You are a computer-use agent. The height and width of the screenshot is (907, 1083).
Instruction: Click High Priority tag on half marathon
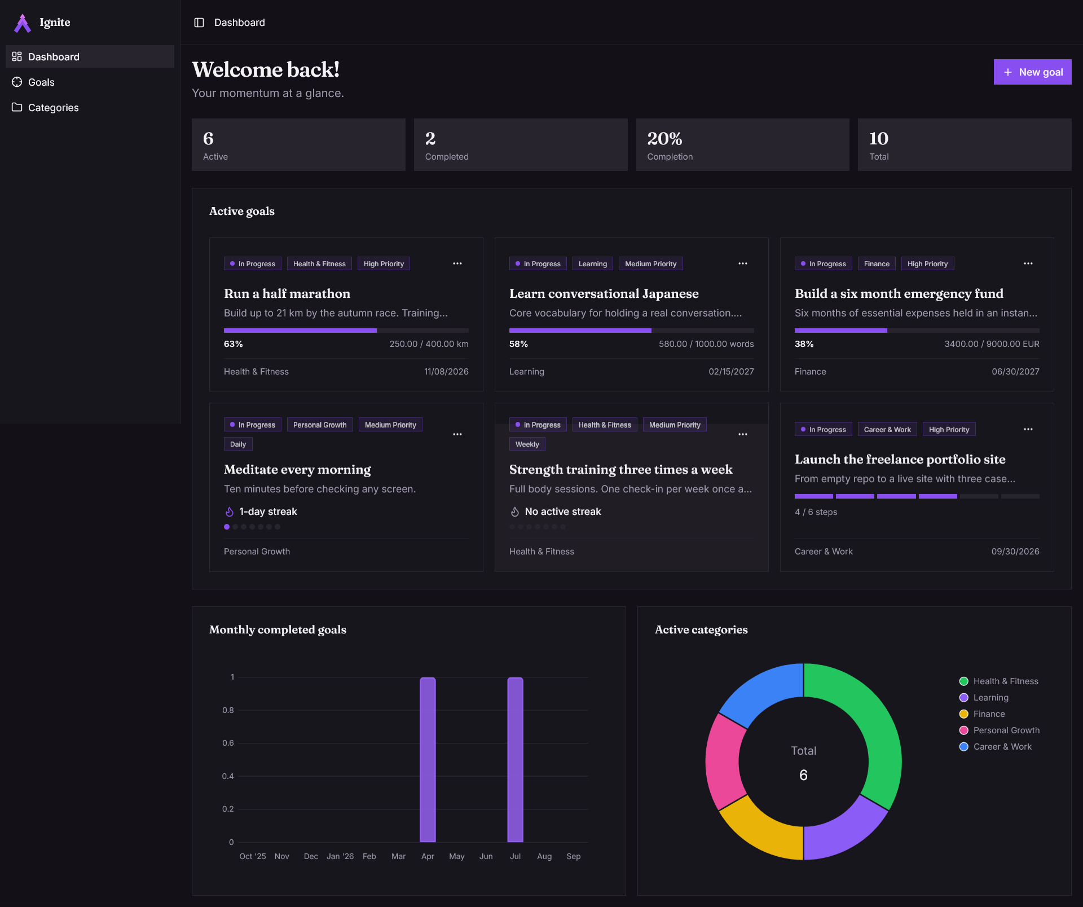tap(384, 263)
